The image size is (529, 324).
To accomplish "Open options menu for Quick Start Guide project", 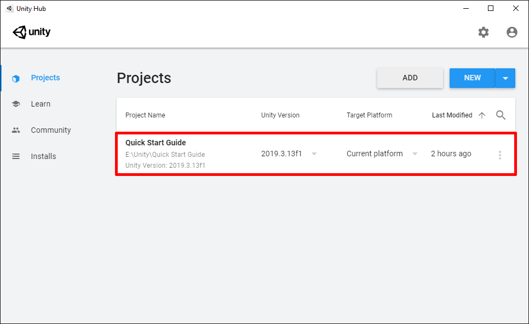I will [x=500, y=155].
